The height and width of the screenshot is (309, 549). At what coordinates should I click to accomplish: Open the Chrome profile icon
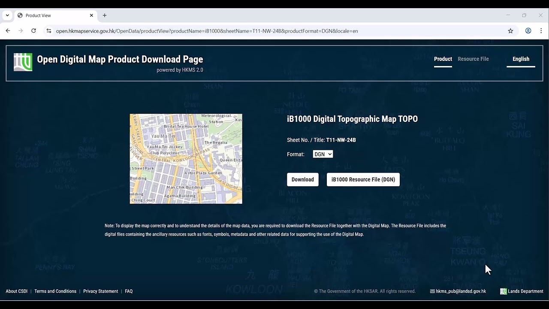(528, 31)
